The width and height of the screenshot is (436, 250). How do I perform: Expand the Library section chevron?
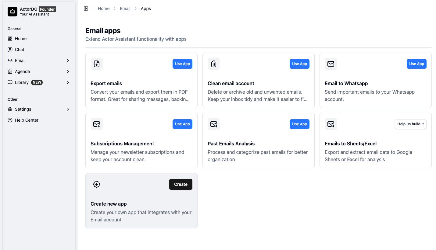click(68, 82)
